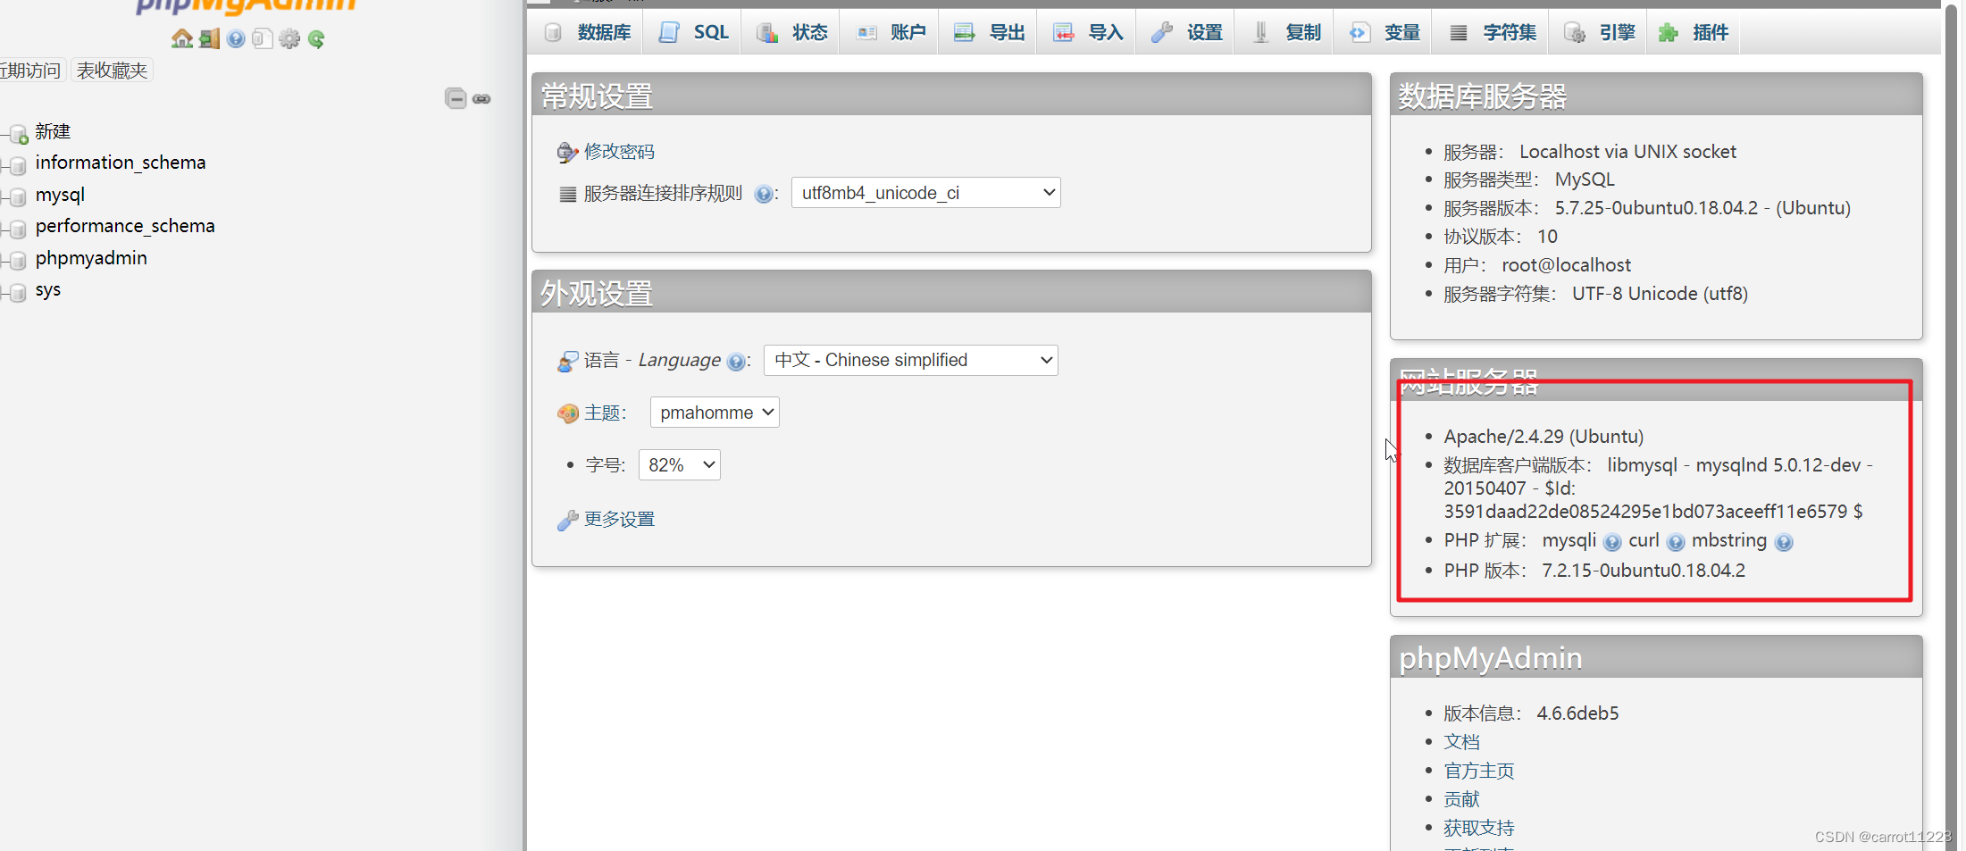
Task: Open the language dropdown 中文 - Chinese simplified
Action: pos(911,360)
